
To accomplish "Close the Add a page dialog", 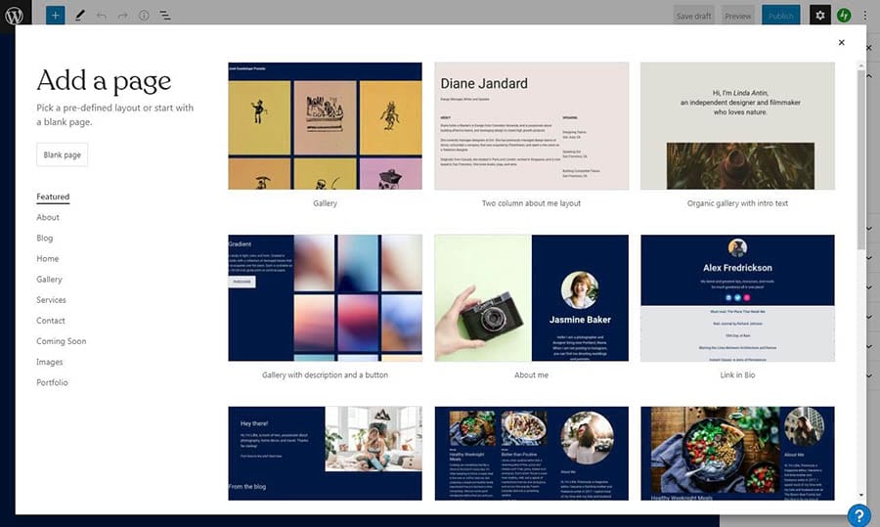I will (841, 43).
